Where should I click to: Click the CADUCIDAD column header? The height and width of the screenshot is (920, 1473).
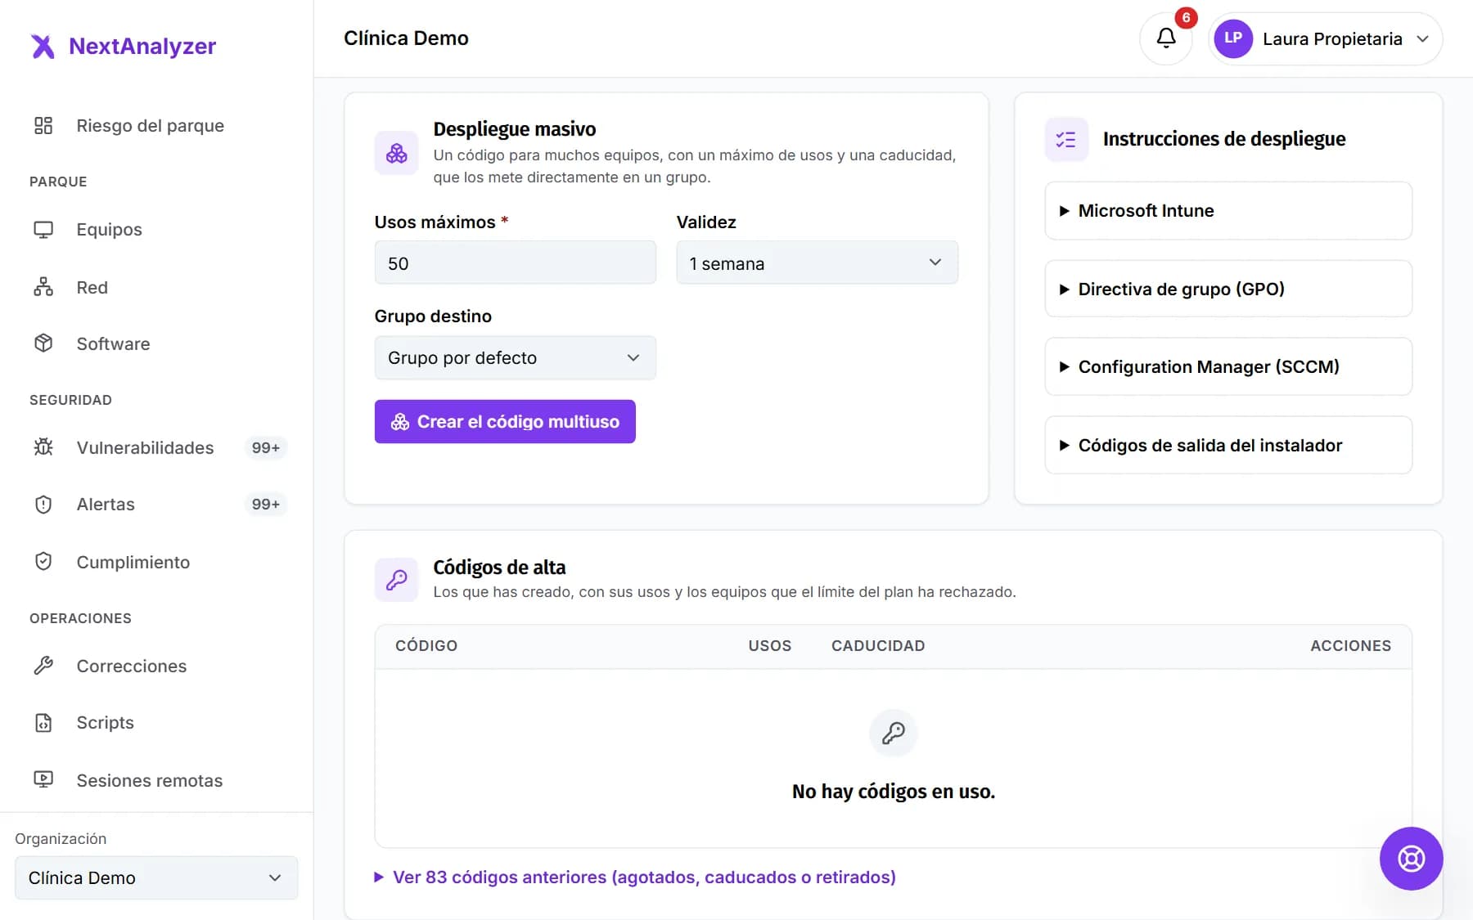(878, 646)
